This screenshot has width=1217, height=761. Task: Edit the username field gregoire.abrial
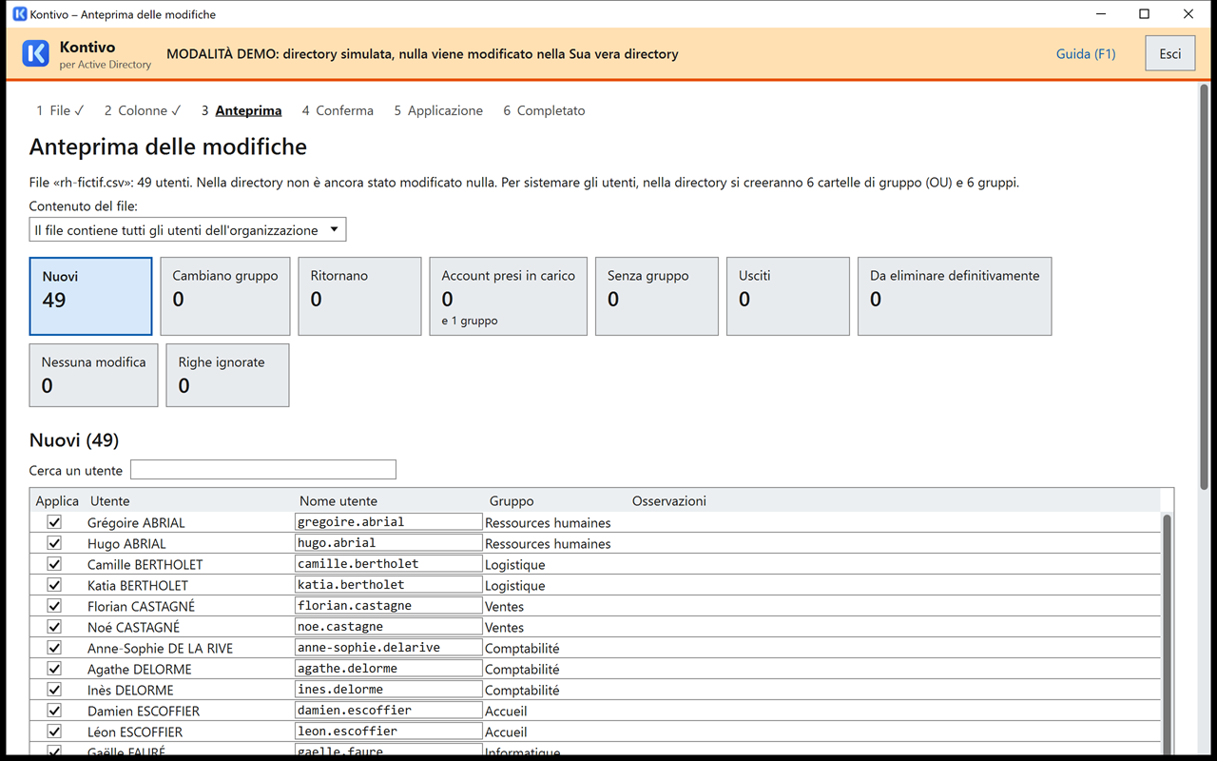pyautogui.click(x=388, y=522)
